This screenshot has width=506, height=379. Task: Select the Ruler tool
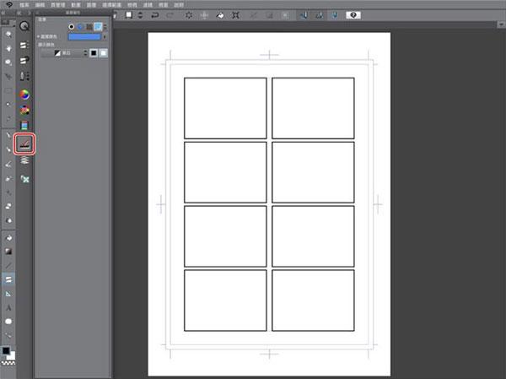click(x=8, y=294)
